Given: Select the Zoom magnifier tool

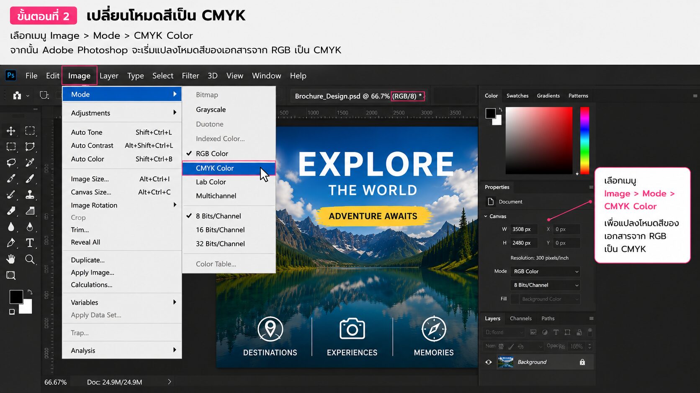Looking at the screenshot, I should (x=30, y=259).
